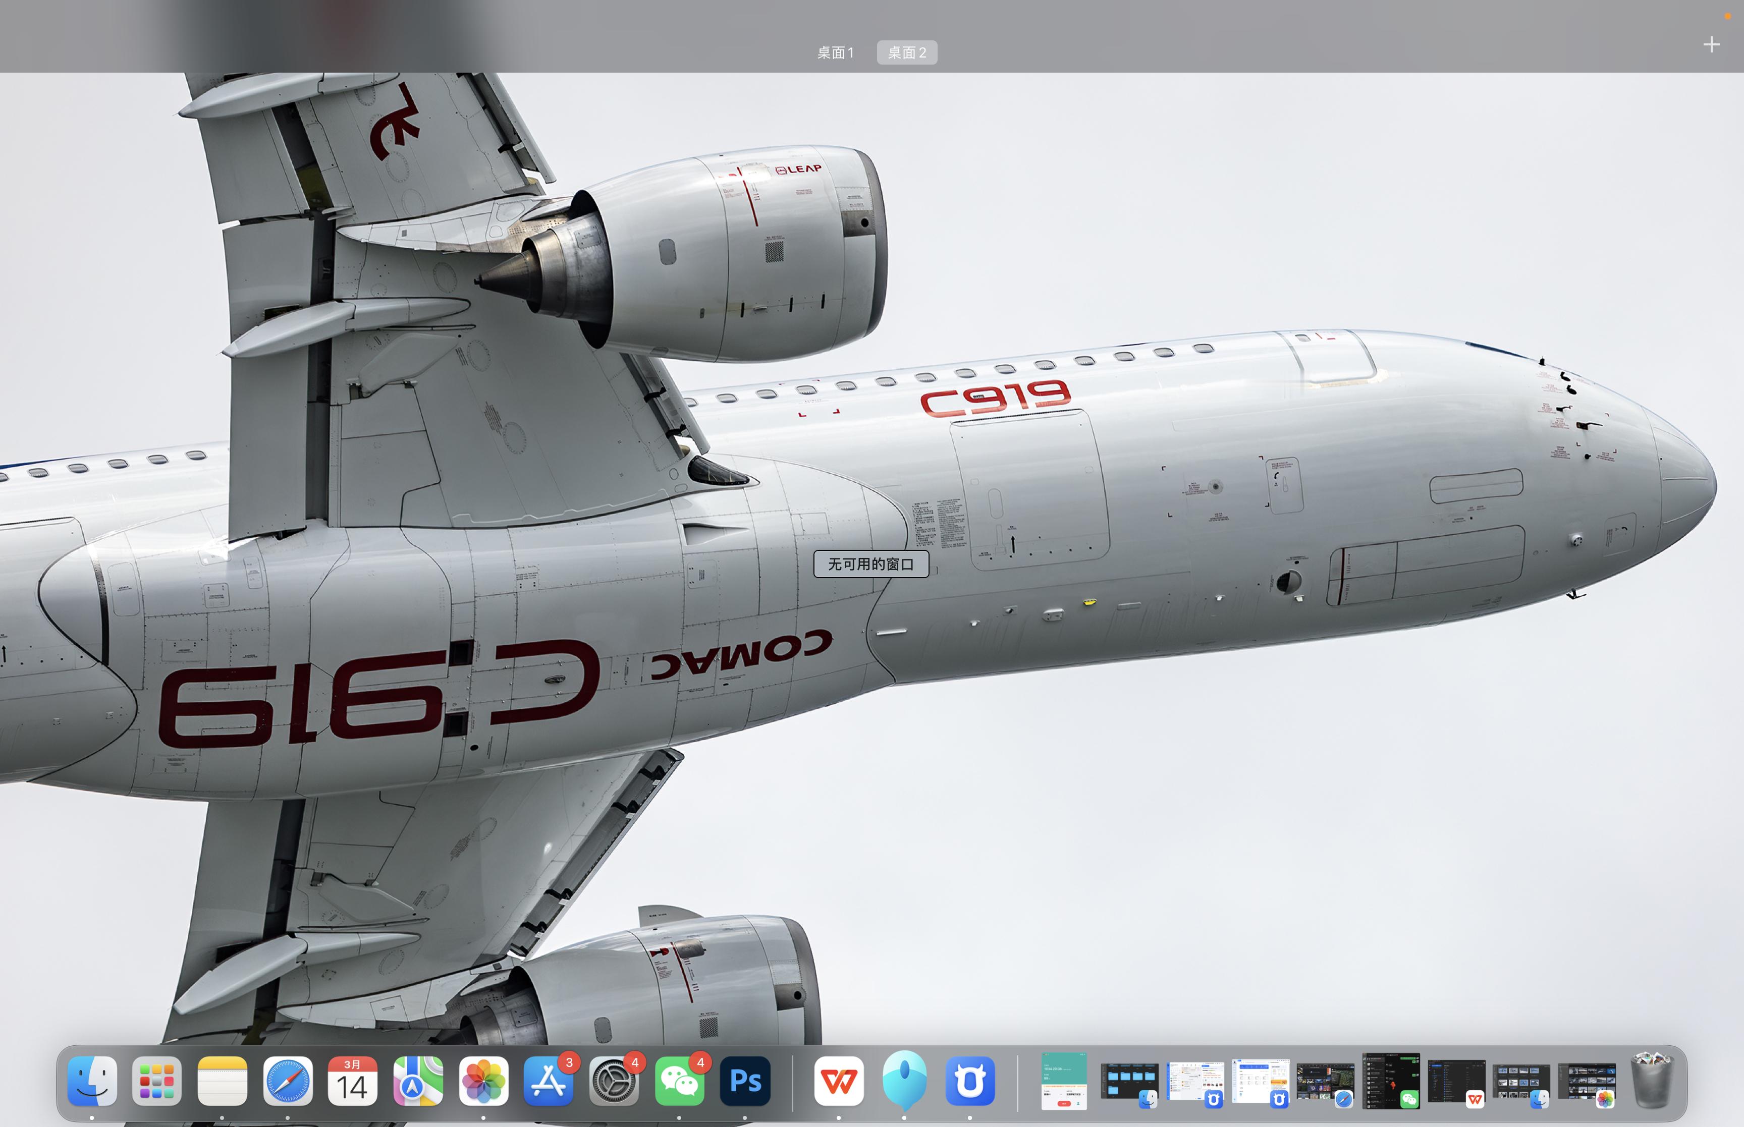
Task: Switch to the 桌面 1 desktop space
Action: click(835, 52)
